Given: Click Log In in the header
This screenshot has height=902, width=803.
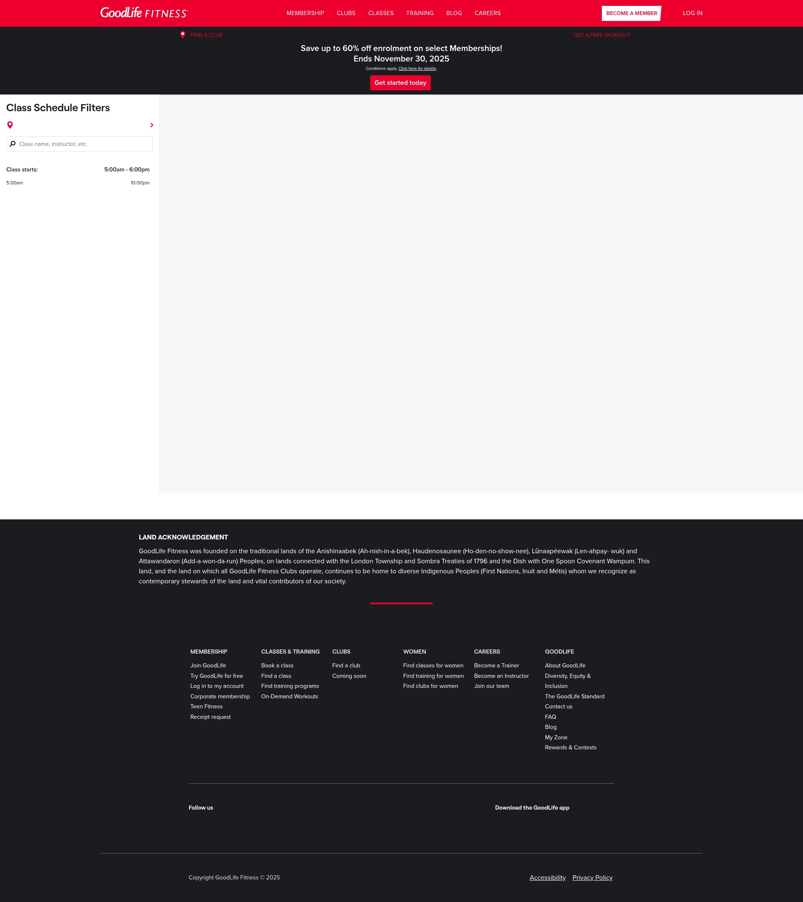Looking at the screenshot, I should pyautogui.click(x=692, y=13).
